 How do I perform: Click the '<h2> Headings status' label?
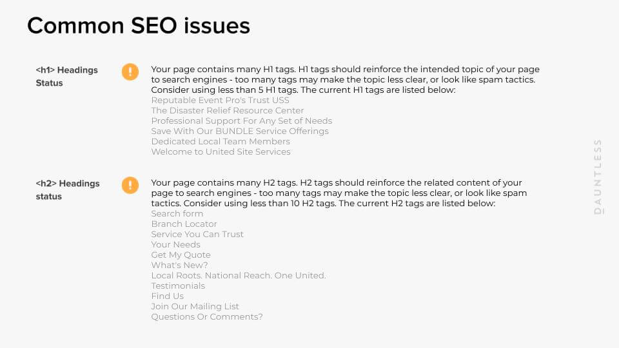(x=68, y=189)
